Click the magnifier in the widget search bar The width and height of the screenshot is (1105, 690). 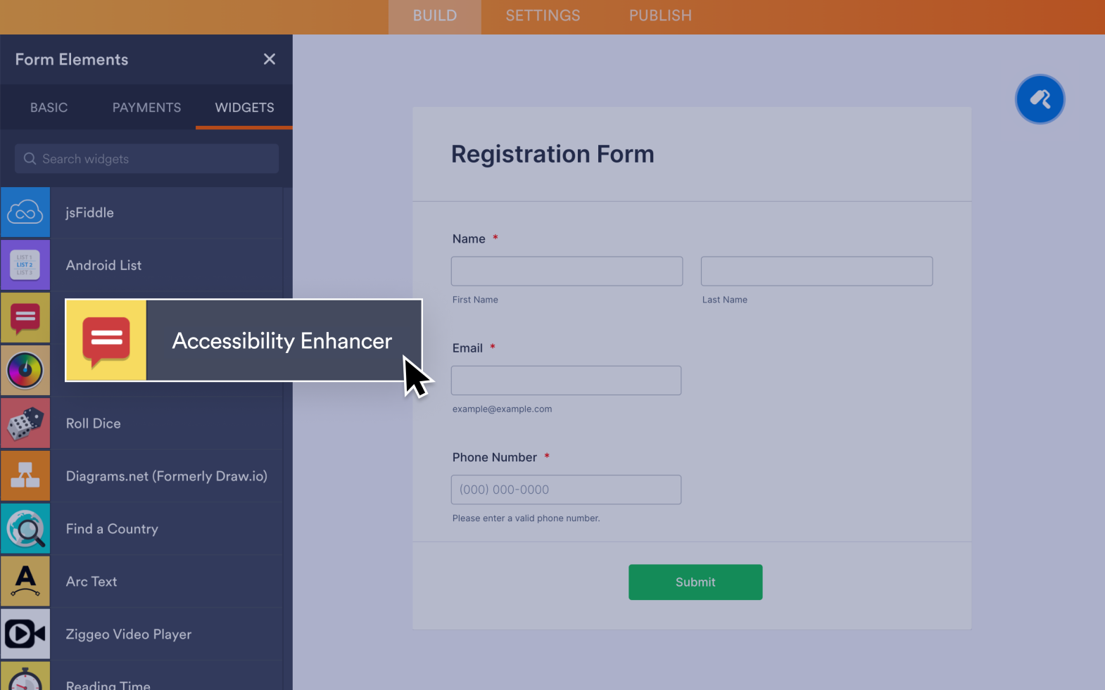pyautogui.click(x=29, y=158)
